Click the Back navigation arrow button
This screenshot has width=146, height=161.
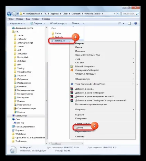tap(9, 14)
